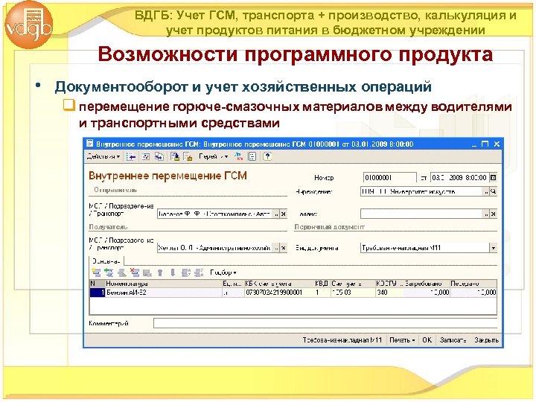Click the copy document toolbar icon
This screenshot has width=536, height=402.
pos(159,156)
